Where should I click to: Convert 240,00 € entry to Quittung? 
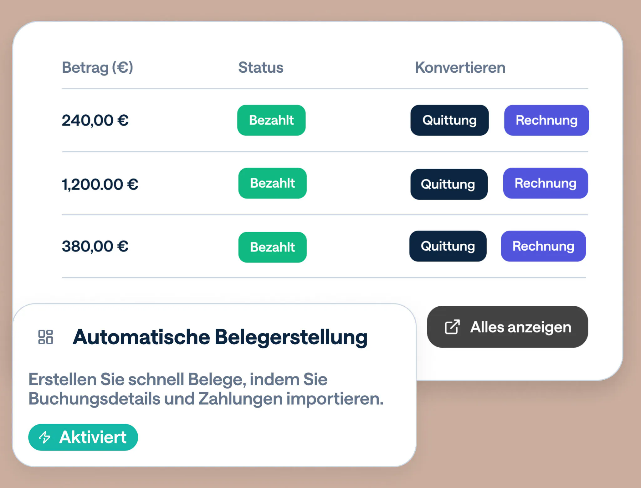449,120
